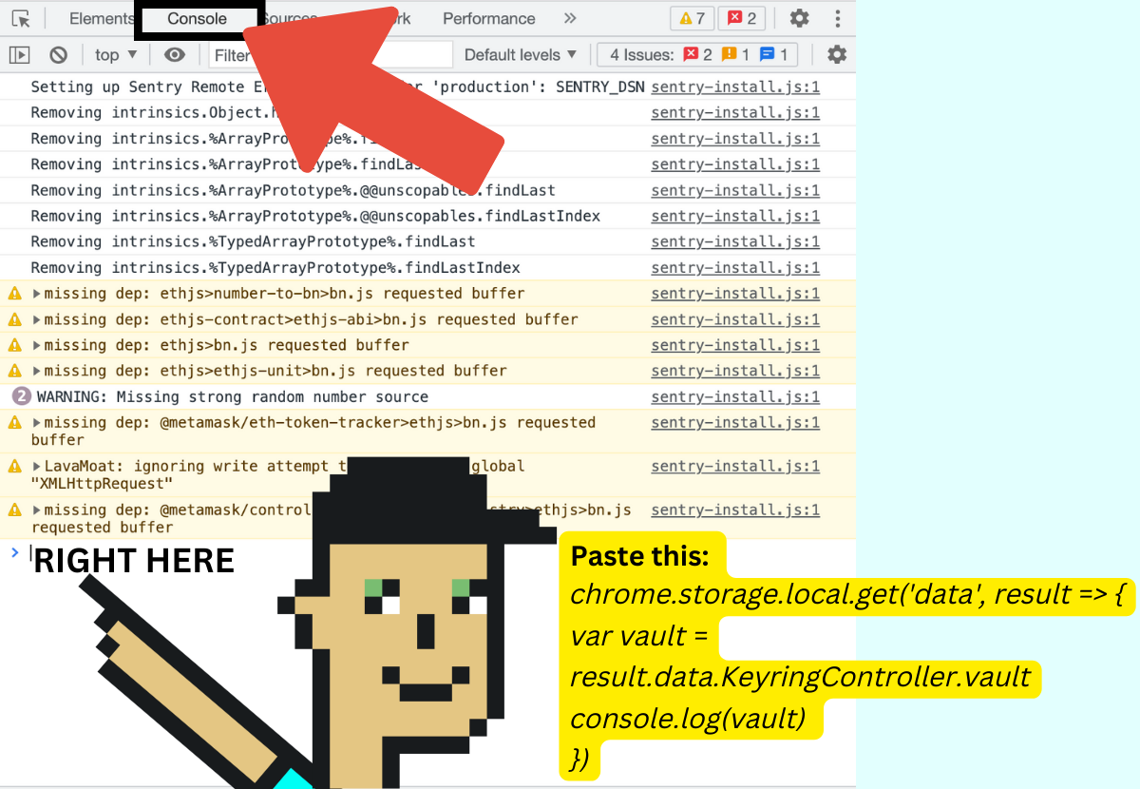Create live expression with the eye icon

(x=173, y=55)
